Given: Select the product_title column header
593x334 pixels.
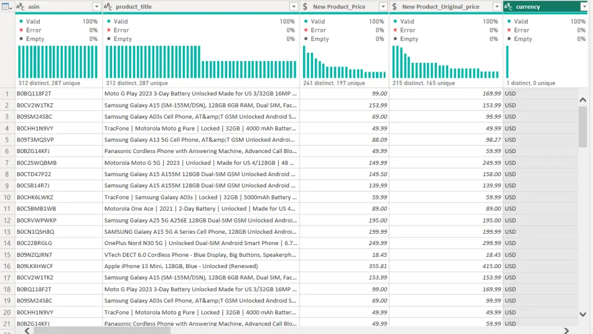Looking at the screenshot, I should 201,7.
